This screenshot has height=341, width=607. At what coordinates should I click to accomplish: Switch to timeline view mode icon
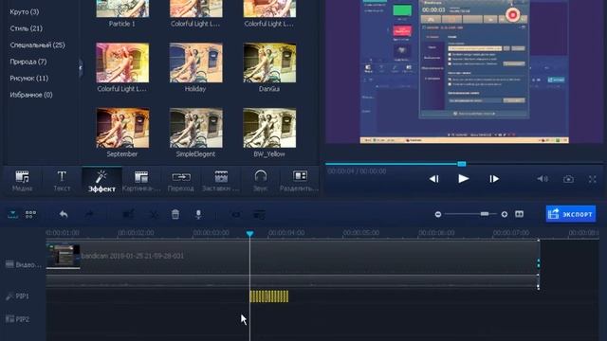click(12, 214)
